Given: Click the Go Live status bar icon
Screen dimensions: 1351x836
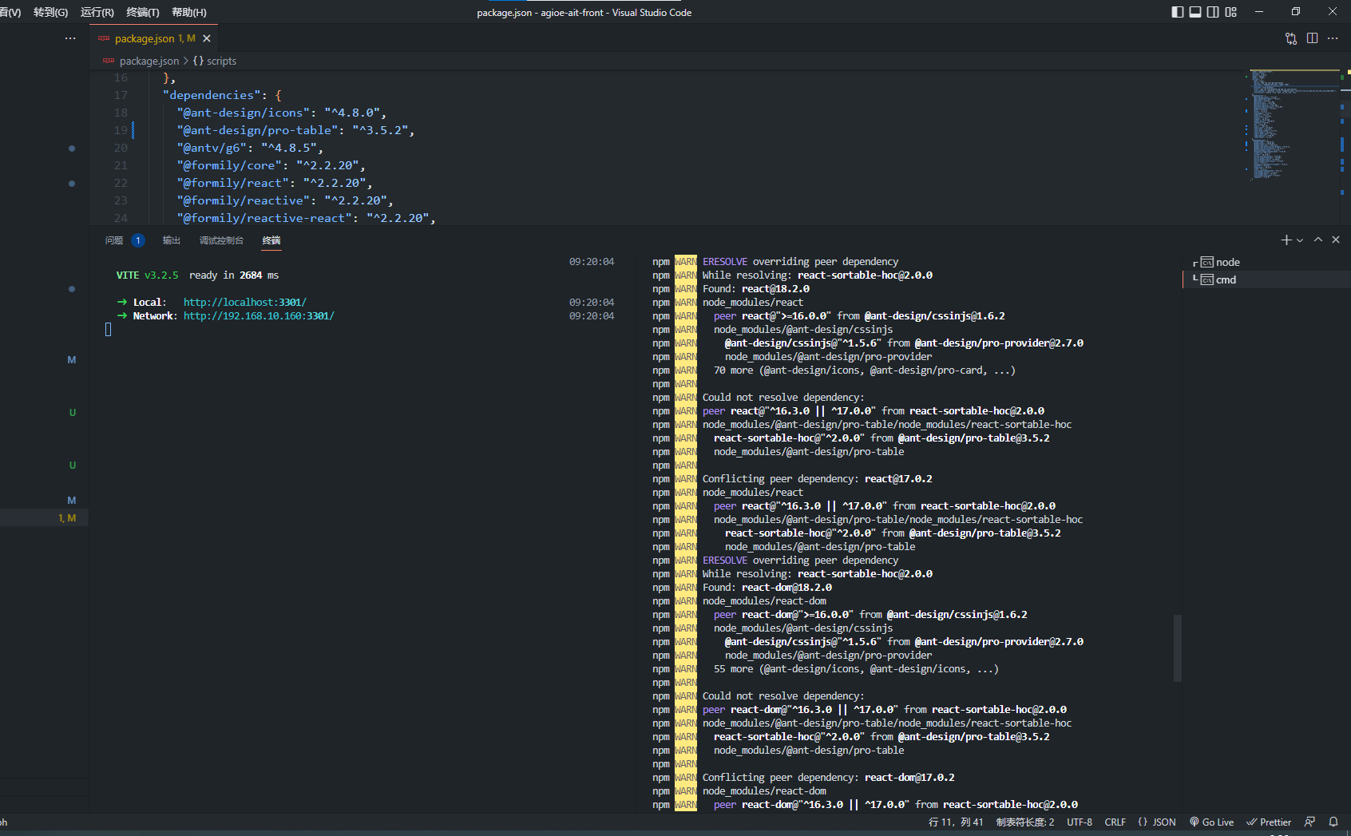Looking at the screenshot, I should [1211, 822].
